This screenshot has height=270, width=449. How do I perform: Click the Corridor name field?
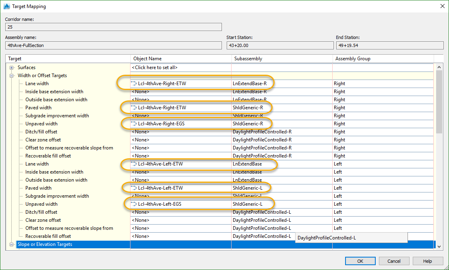click(113, 27)
